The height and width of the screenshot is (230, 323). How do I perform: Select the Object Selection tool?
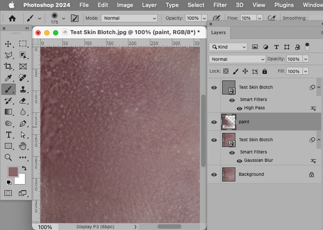point(23,55)
